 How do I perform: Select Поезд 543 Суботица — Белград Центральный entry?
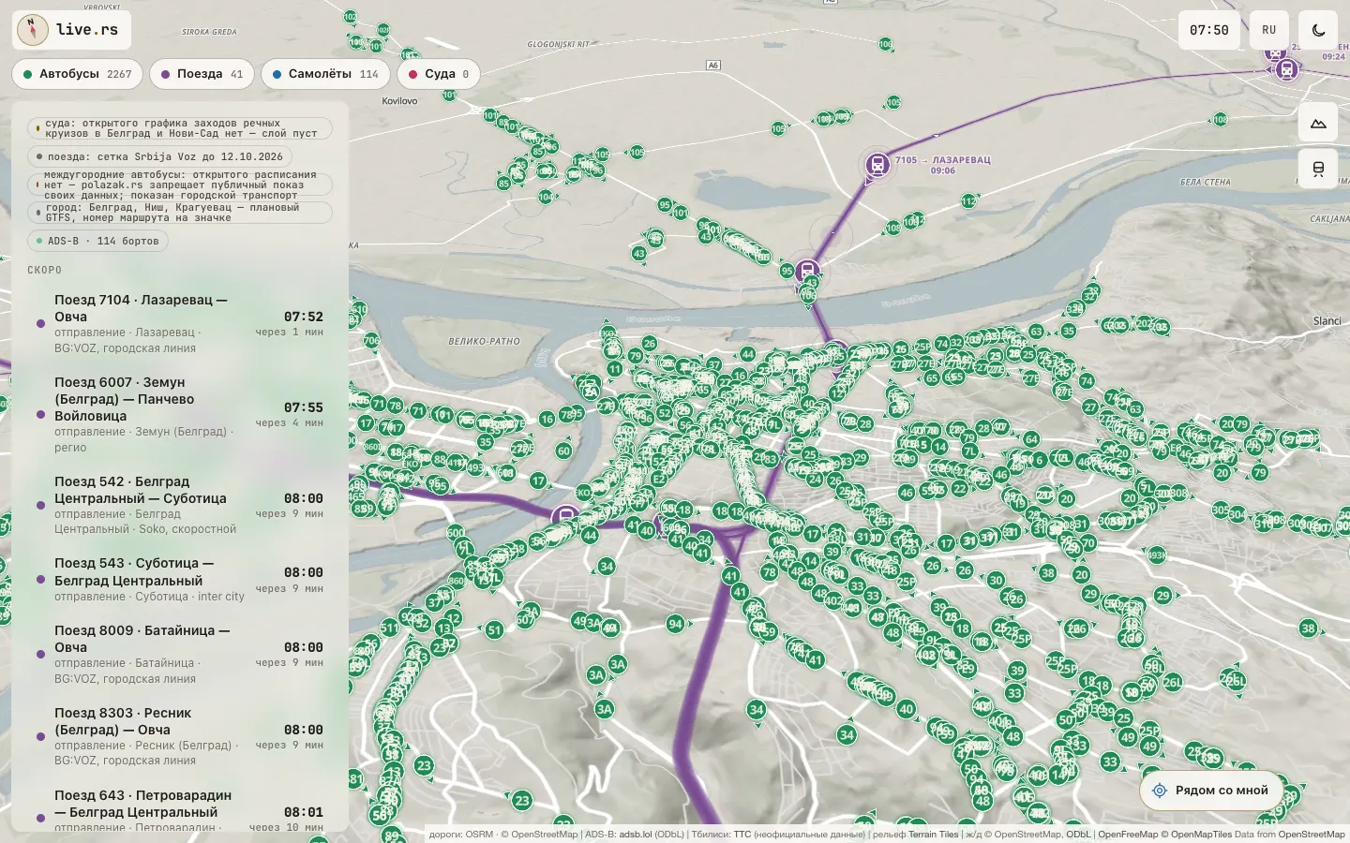tap(180, 580)
